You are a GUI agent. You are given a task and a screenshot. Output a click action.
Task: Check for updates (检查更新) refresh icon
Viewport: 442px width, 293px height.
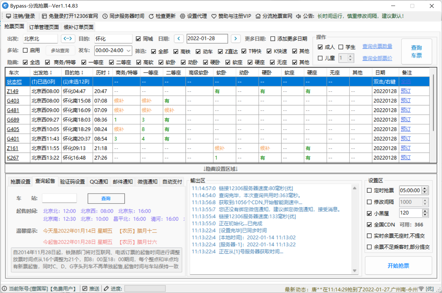click(151, 16)
